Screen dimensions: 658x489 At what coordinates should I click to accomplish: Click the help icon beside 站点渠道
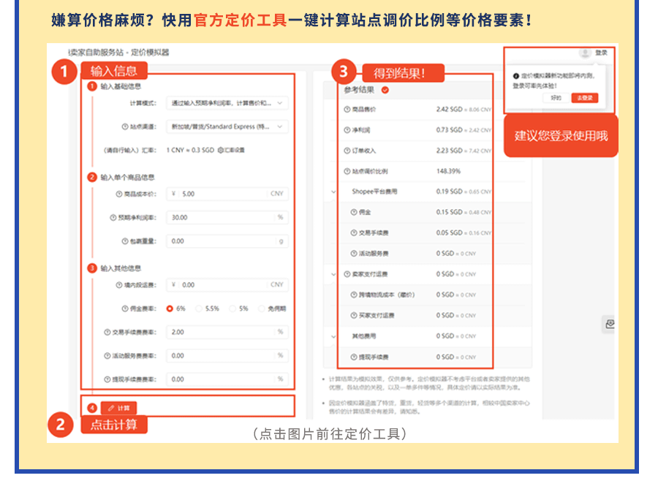(x=125, y=127)
